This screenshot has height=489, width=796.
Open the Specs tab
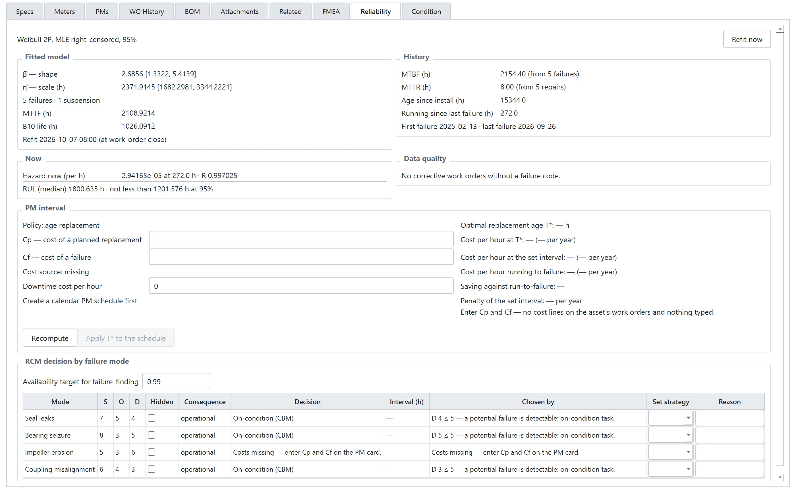[x=25, y=11]
